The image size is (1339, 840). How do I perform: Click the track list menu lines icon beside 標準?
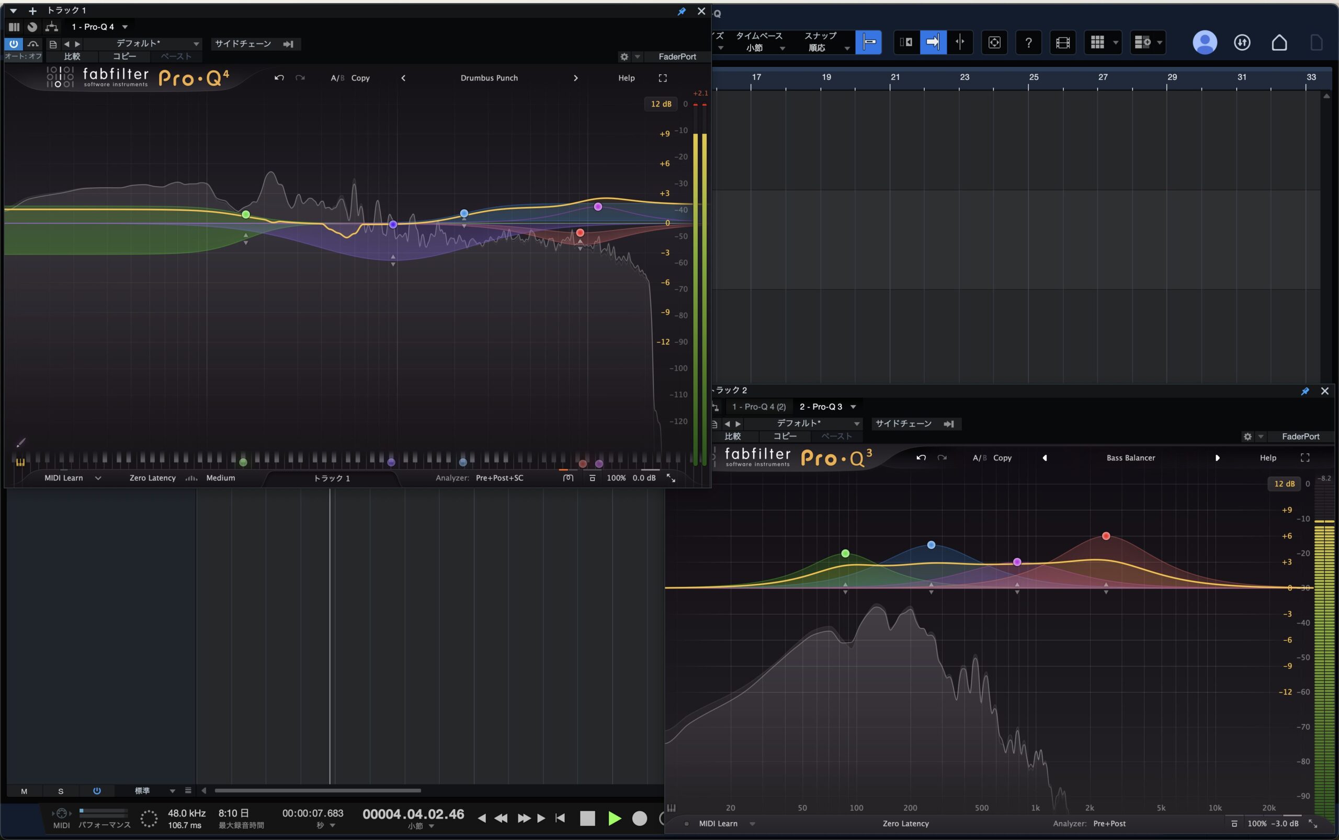pos(188,790)
